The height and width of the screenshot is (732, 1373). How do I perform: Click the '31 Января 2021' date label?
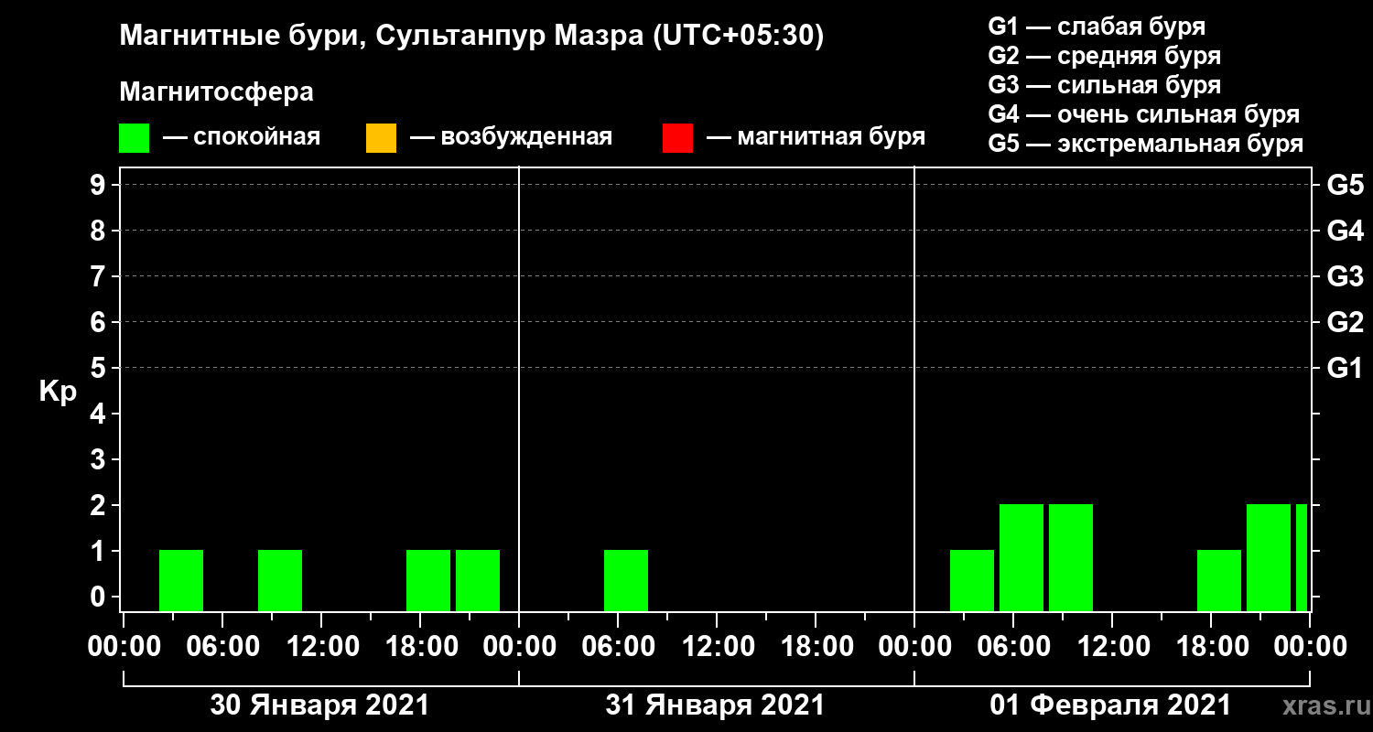click(715, 705)
